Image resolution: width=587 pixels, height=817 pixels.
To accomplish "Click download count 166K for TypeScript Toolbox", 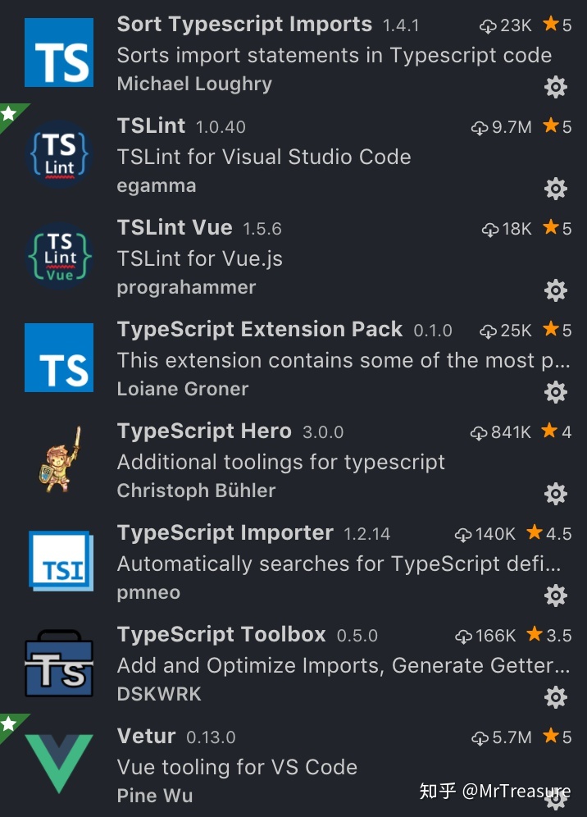I will tap(485, 636).
